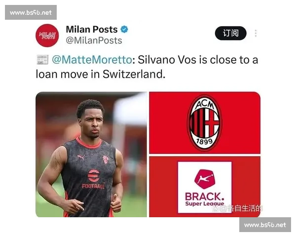The height and width of the screenshot is (237, 296).
Task: Open the @MatteMoretto mention link
Action: coord(92,60)
